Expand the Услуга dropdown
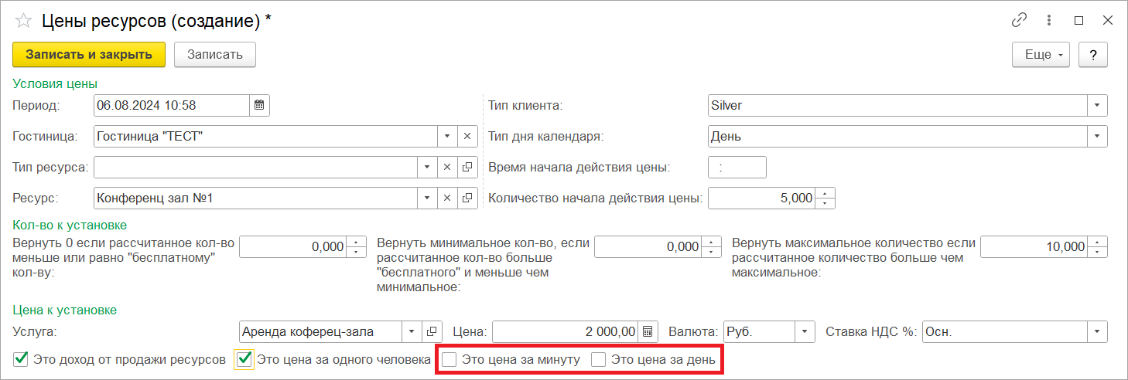1128x380 pixels. (413, 331)
